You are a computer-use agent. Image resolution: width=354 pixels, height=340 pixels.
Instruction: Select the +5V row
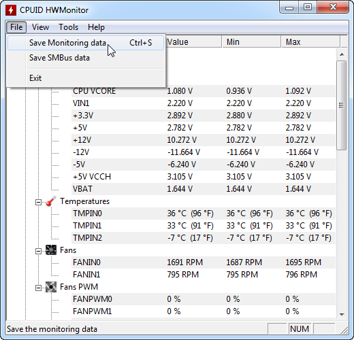click(x=204, y=128)
